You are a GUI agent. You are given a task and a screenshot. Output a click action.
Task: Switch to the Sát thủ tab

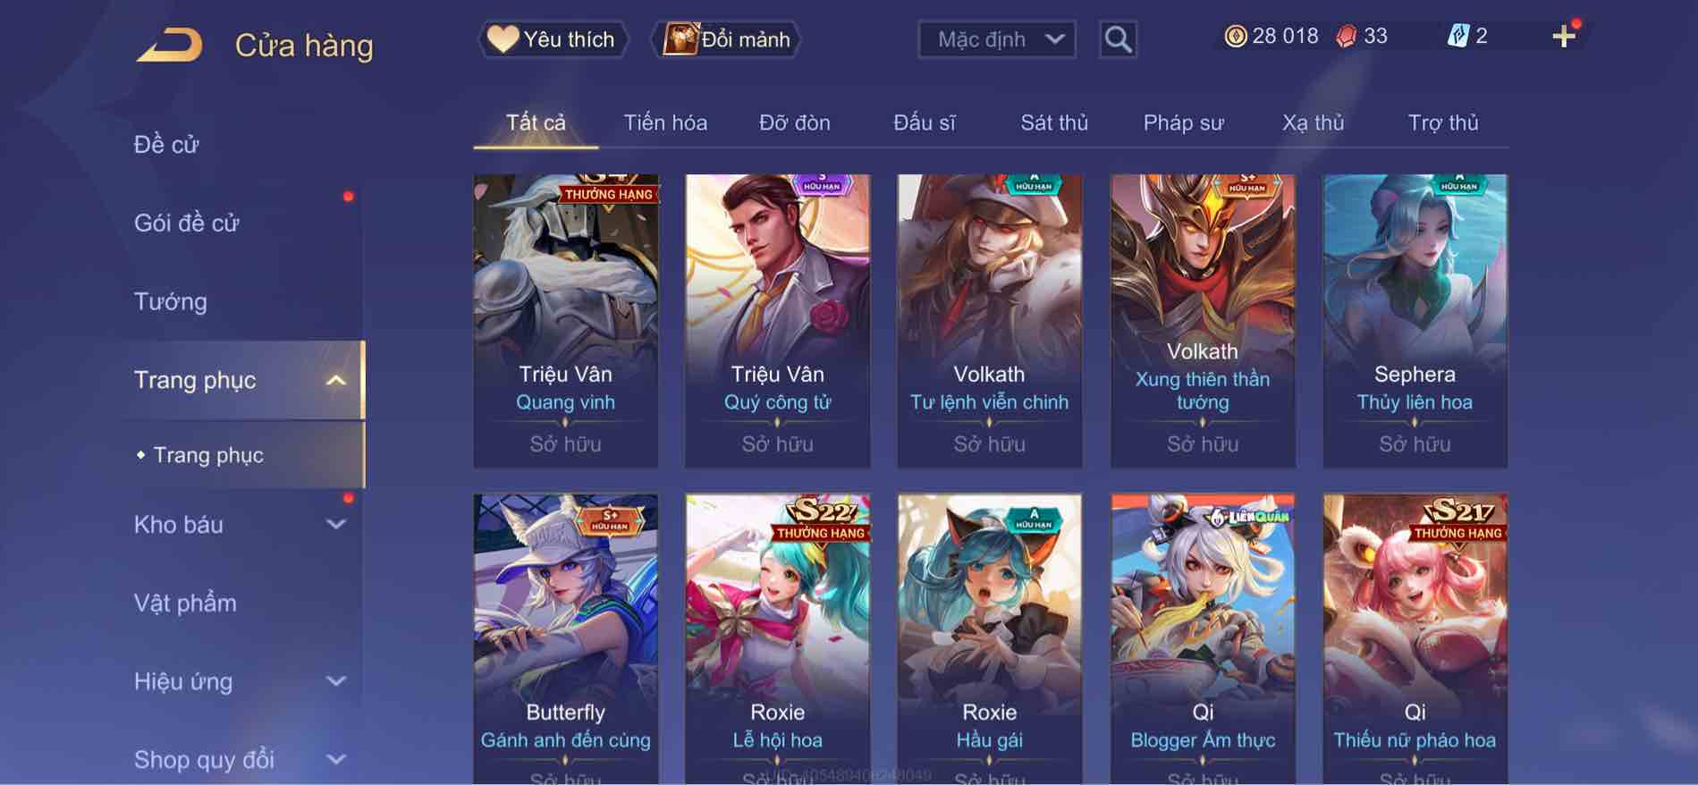click(1054, 122)
